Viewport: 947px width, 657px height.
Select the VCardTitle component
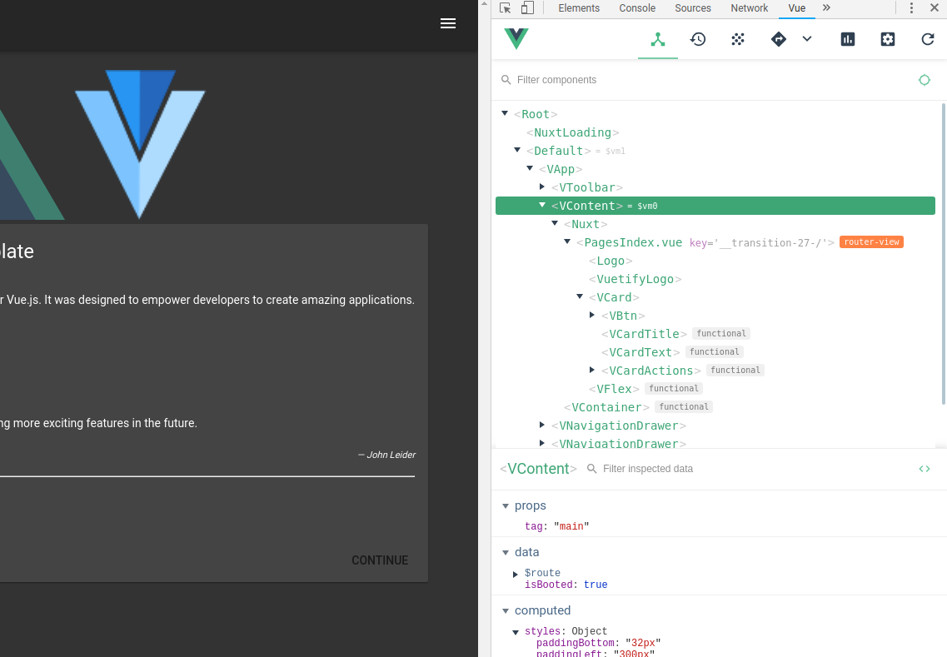[x=645, y=334]
